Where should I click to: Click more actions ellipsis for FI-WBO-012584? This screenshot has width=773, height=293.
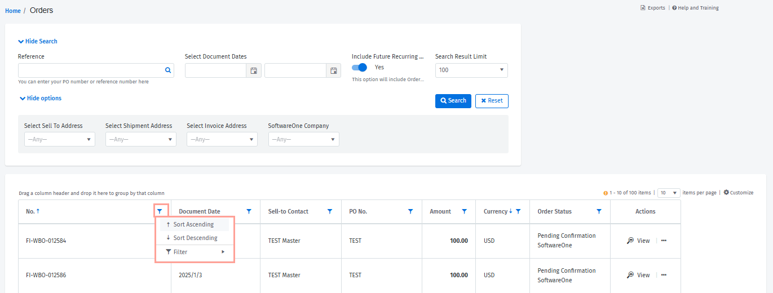[x=664, y=241]
